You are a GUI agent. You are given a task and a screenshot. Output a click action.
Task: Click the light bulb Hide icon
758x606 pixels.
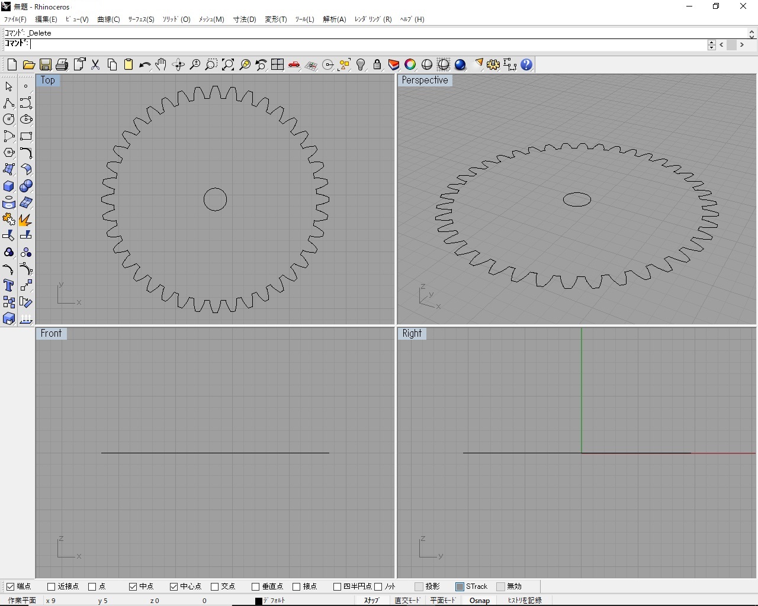point(361,65)
